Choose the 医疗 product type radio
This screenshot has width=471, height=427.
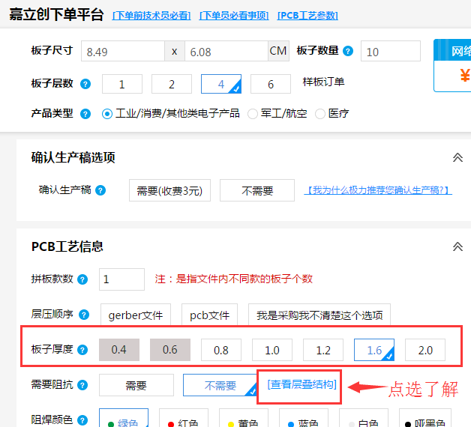(x=320, y=114)
